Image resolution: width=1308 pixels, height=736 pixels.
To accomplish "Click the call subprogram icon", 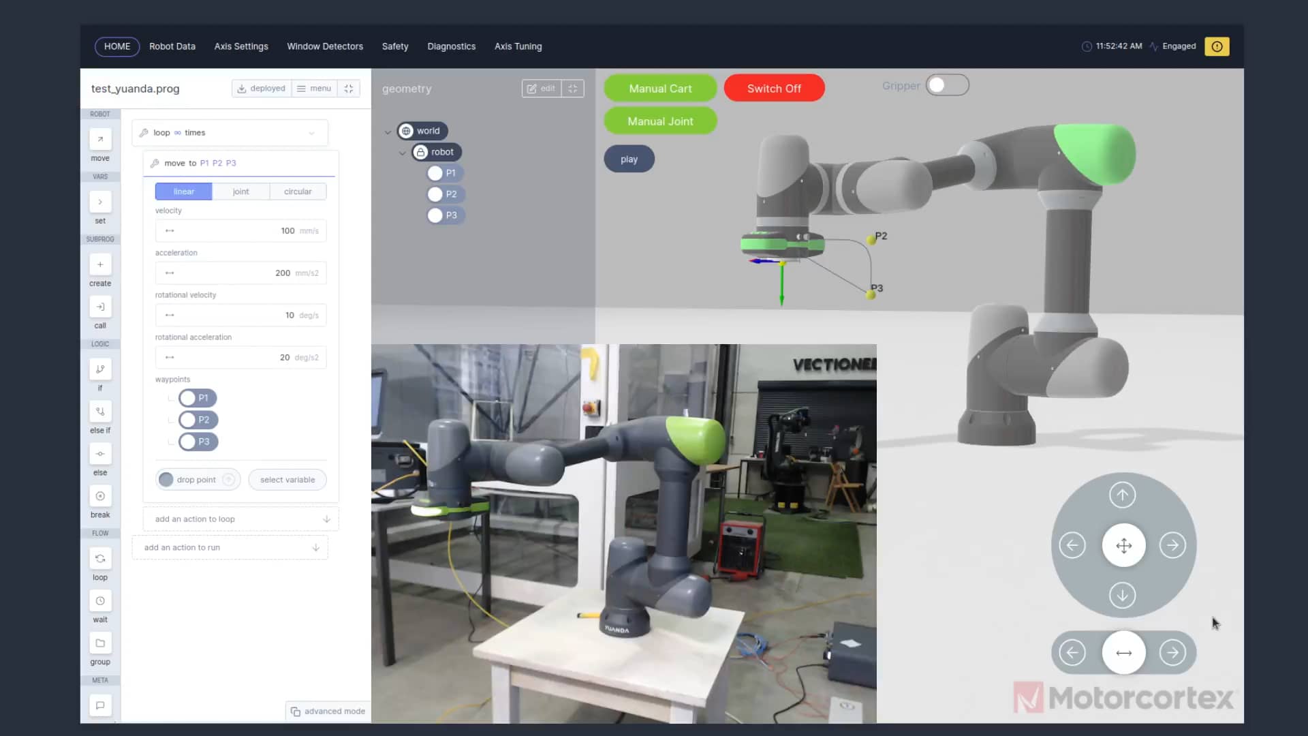I will pos(99,307).
